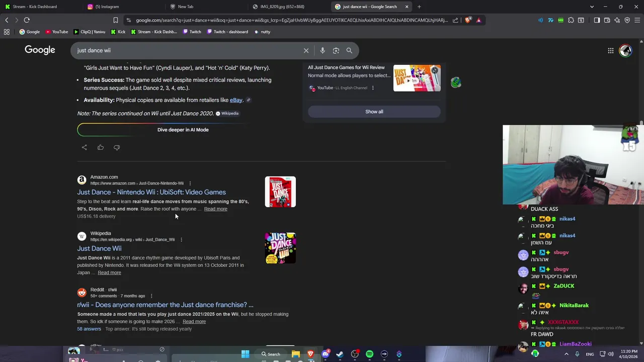Open Google account avatar
Viewport: 644px width, 362px height.
[x=625, y=50]
